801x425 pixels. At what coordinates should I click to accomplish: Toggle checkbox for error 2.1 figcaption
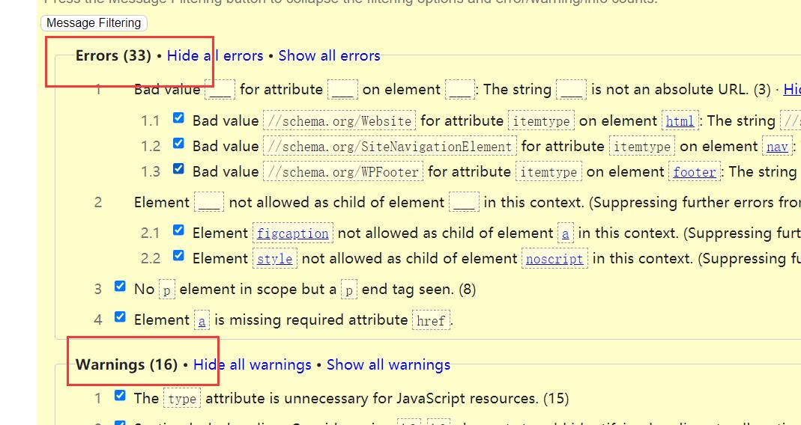178,230
